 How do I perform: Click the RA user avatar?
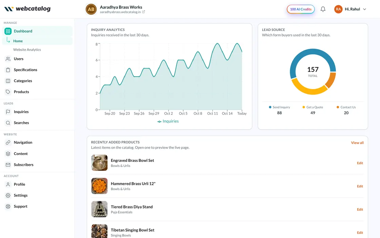(x=338, y=9)
